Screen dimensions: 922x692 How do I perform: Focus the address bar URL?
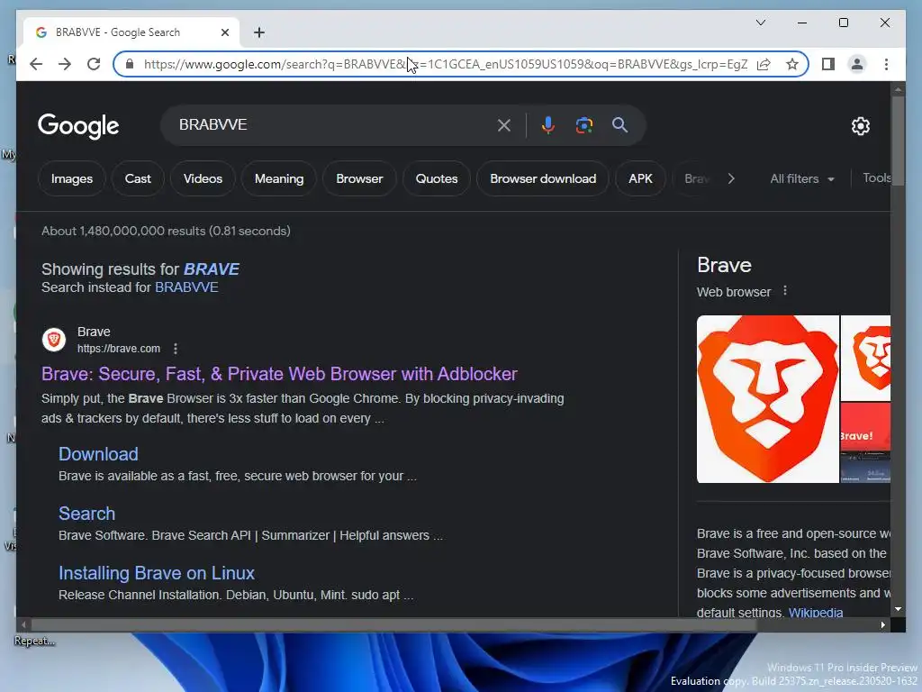(x=445, y=64)
